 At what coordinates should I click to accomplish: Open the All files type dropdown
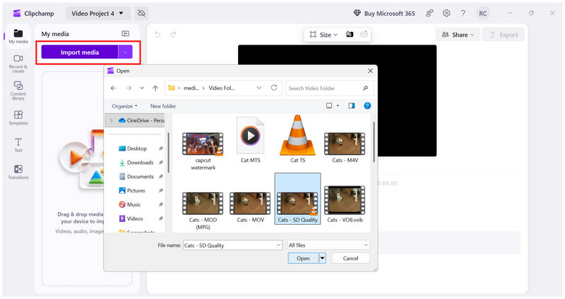click(x=328, y=245)
